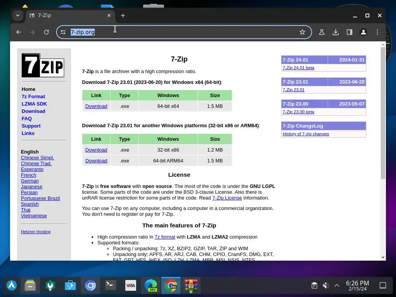Image resolution: width=396 pixels, height=297 pixels.
Task: Open Chrome three-dot menu
Action: [377, 32]
